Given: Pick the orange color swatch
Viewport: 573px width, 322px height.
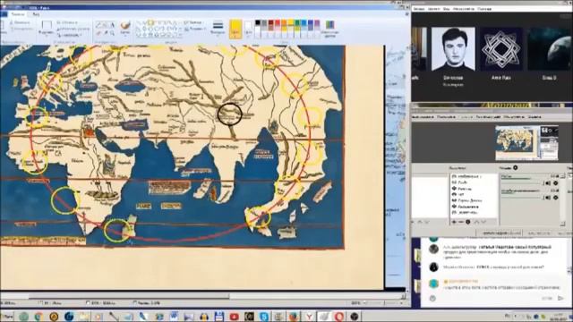Looking at the screenshot, I should click(284, 23).
